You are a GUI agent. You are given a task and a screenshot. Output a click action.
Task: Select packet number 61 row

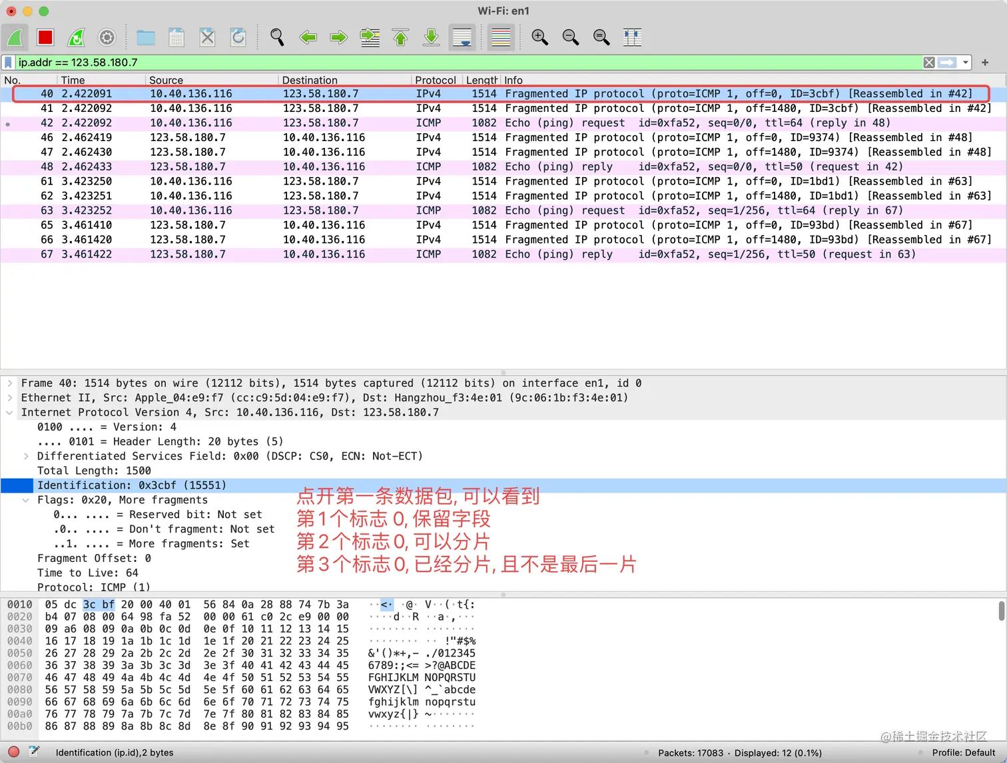pyautogui.click(x=503, y=182)
